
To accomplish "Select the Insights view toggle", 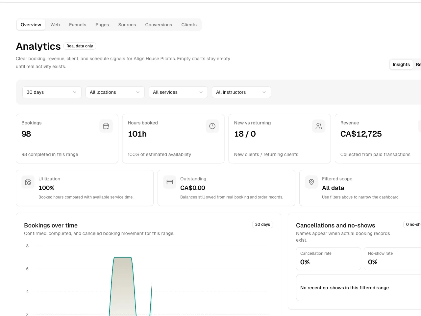I will tap(401, 65).
